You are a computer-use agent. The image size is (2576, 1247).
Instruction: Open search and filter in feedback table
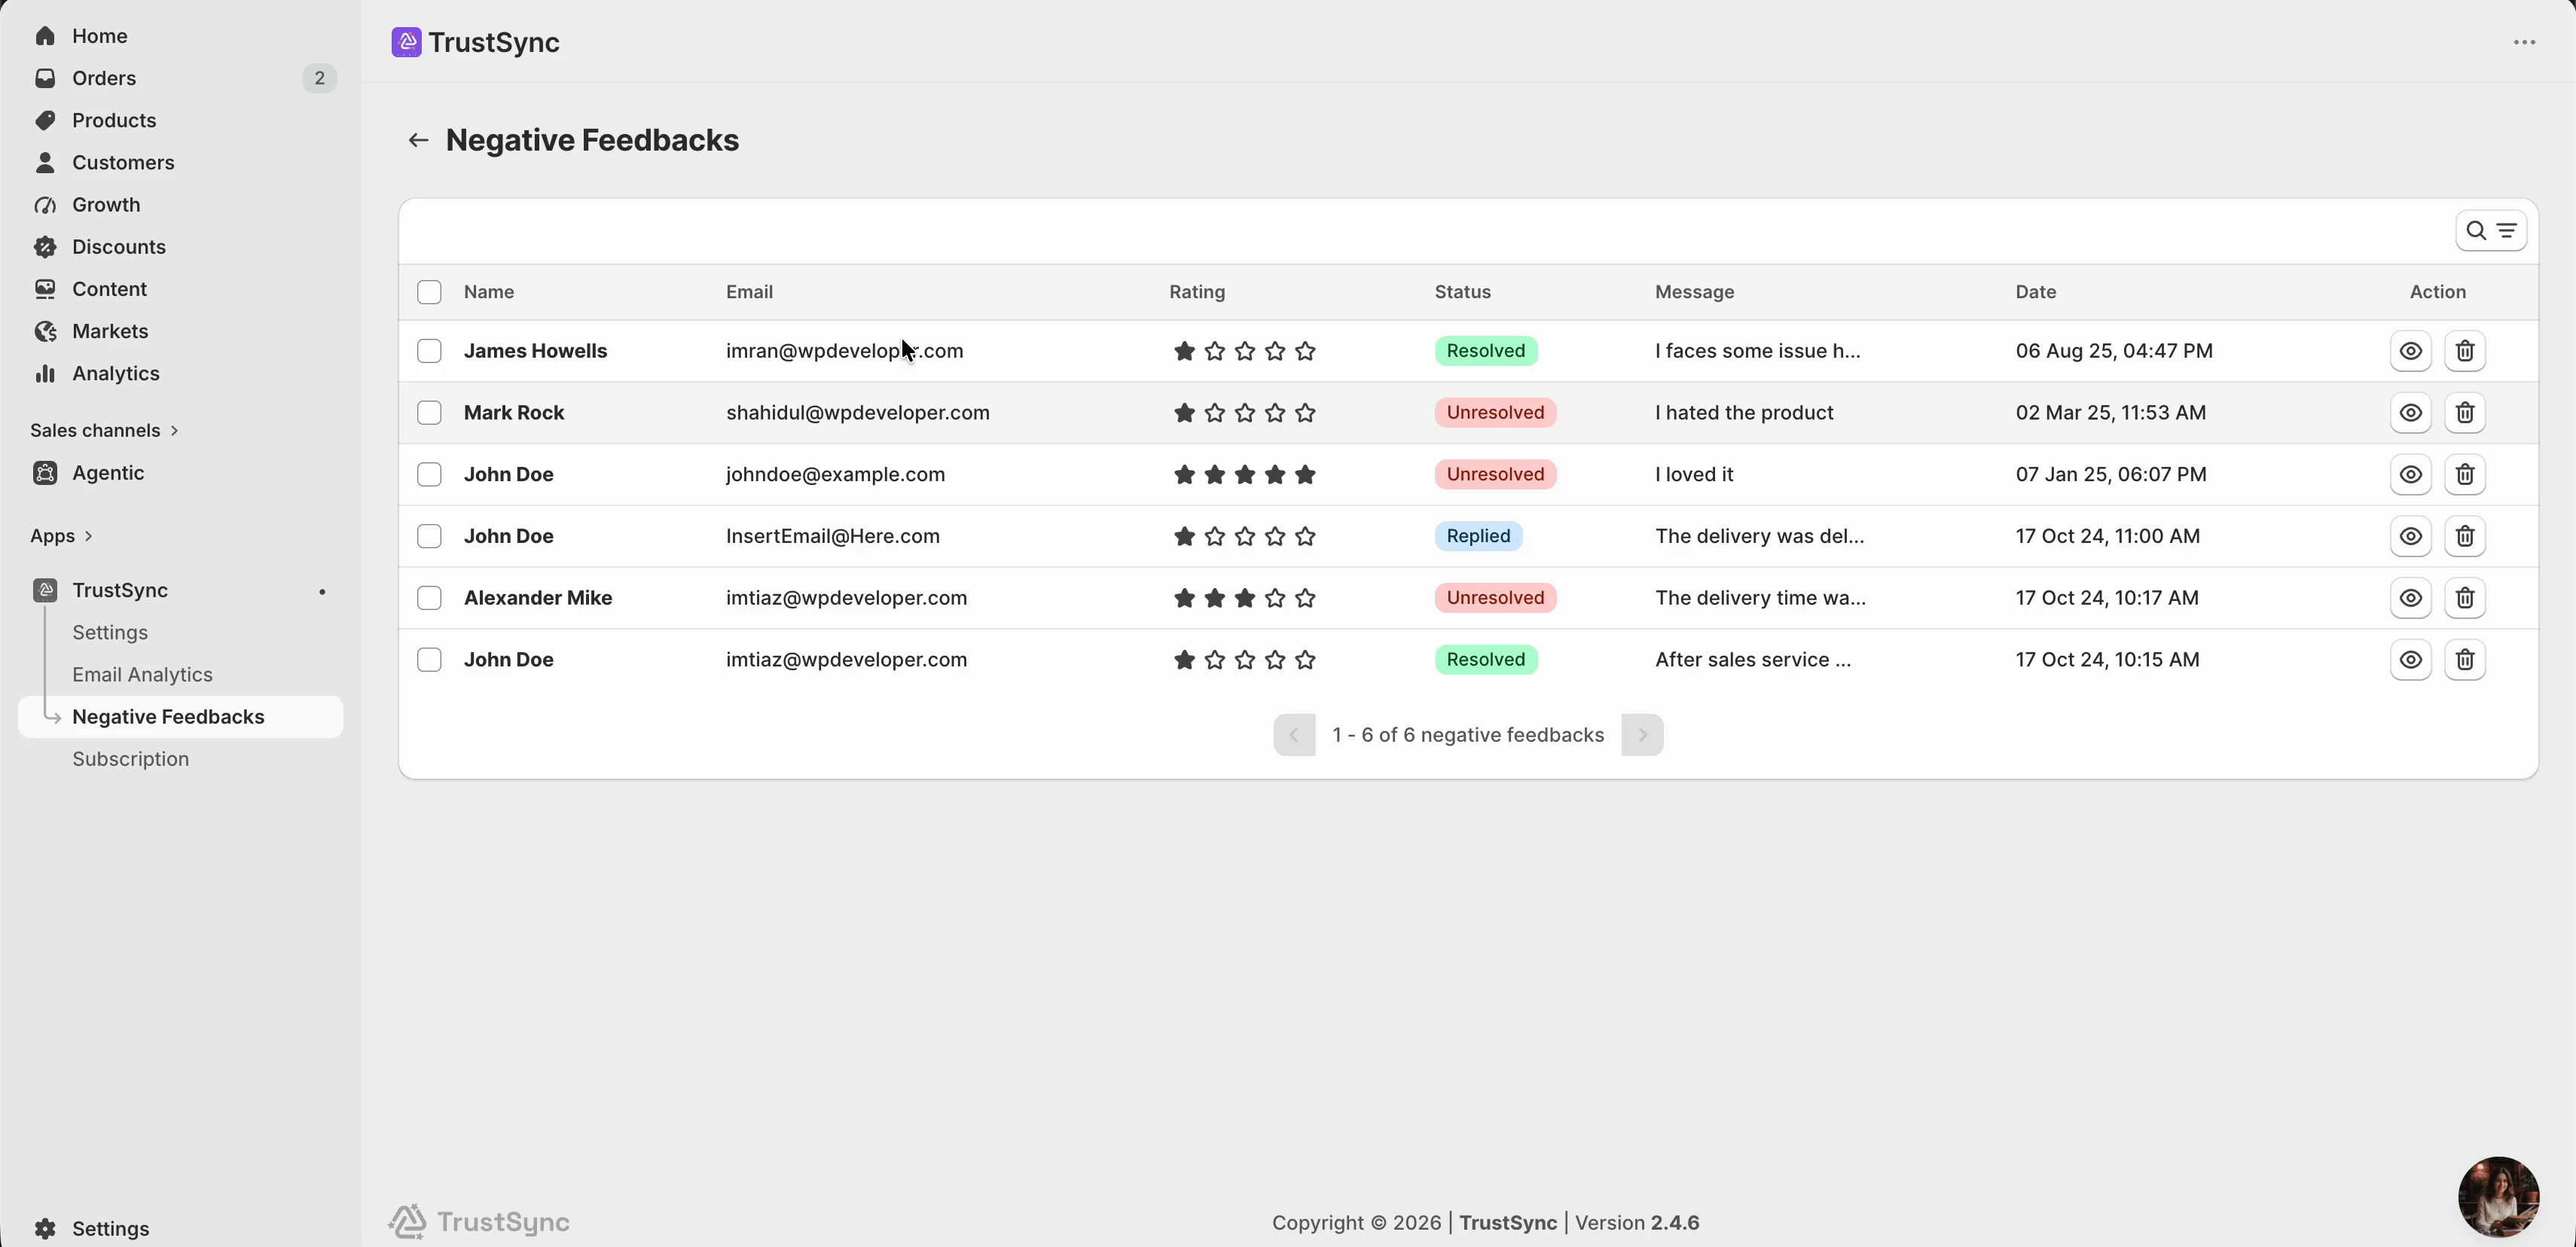(x=2491, y=231)
